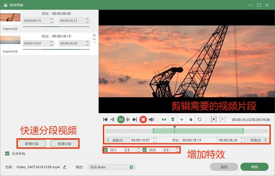Screen dimensions: 275x176
Task: Open output settings gear icon
Action: [132, 167]
